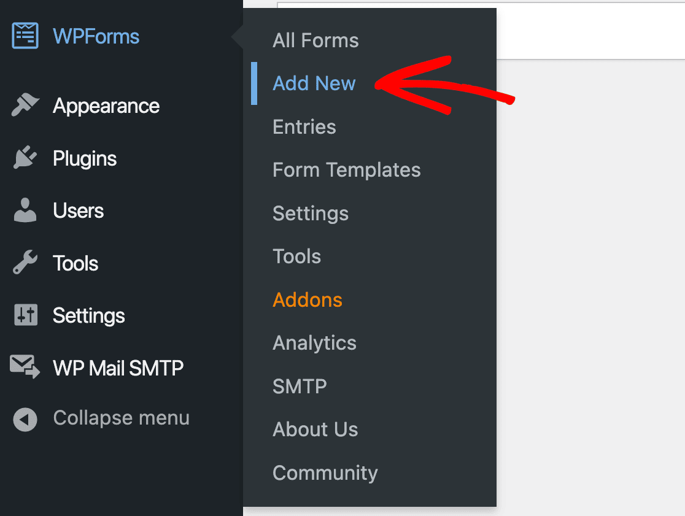
Task: Collapse the WordPress admin menu
Action: point(121,418)
